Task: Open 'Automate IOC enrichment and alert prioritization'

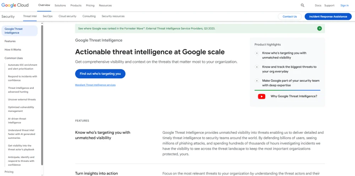Action: tap(22, 67)
